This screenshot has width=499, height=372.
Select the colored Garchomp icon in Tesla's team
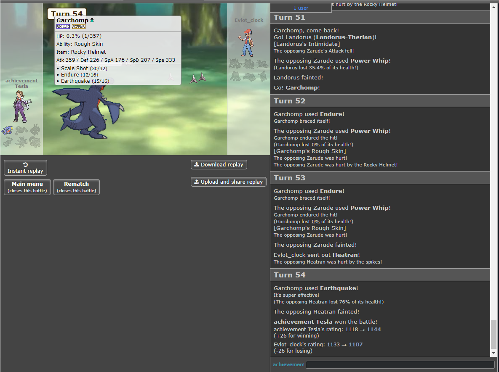(8, 131)
